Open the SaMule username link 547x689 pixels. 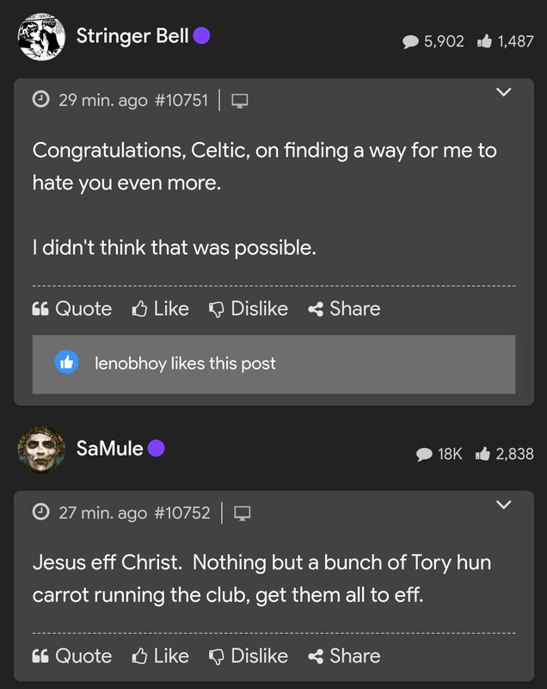click(x=109, y=449)
